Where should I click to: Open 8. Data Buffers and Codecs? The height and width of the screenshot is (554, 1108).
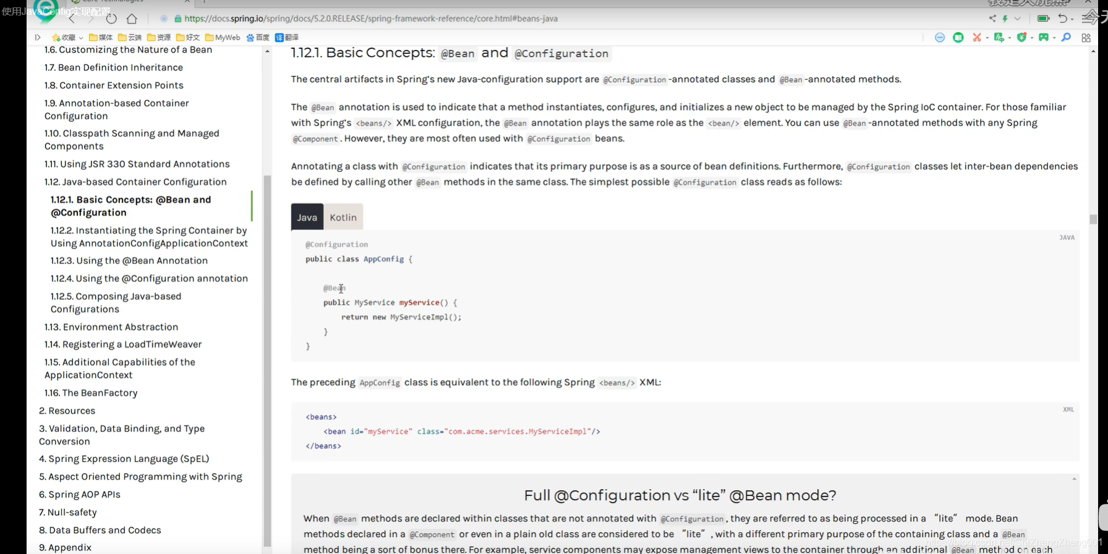100,531
